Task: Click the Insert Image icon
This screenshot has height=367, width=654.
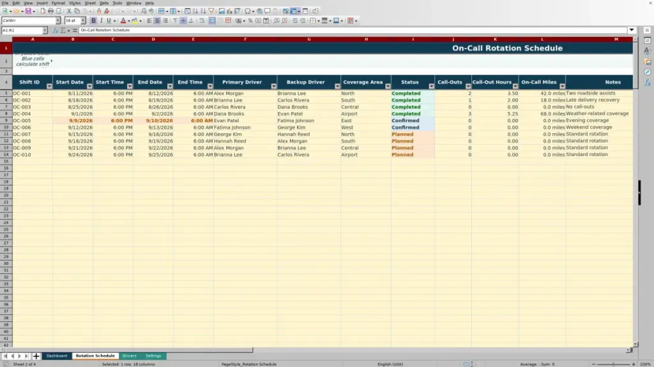Action: click(x=222, y=11)
